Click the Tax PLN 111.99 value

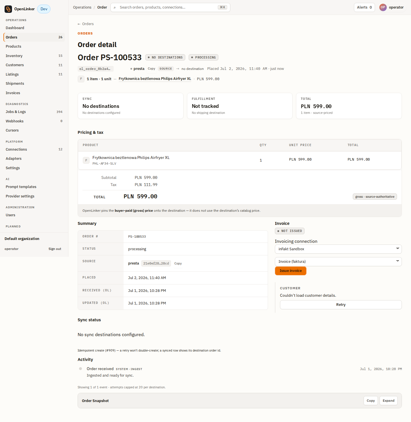(146, 185)
